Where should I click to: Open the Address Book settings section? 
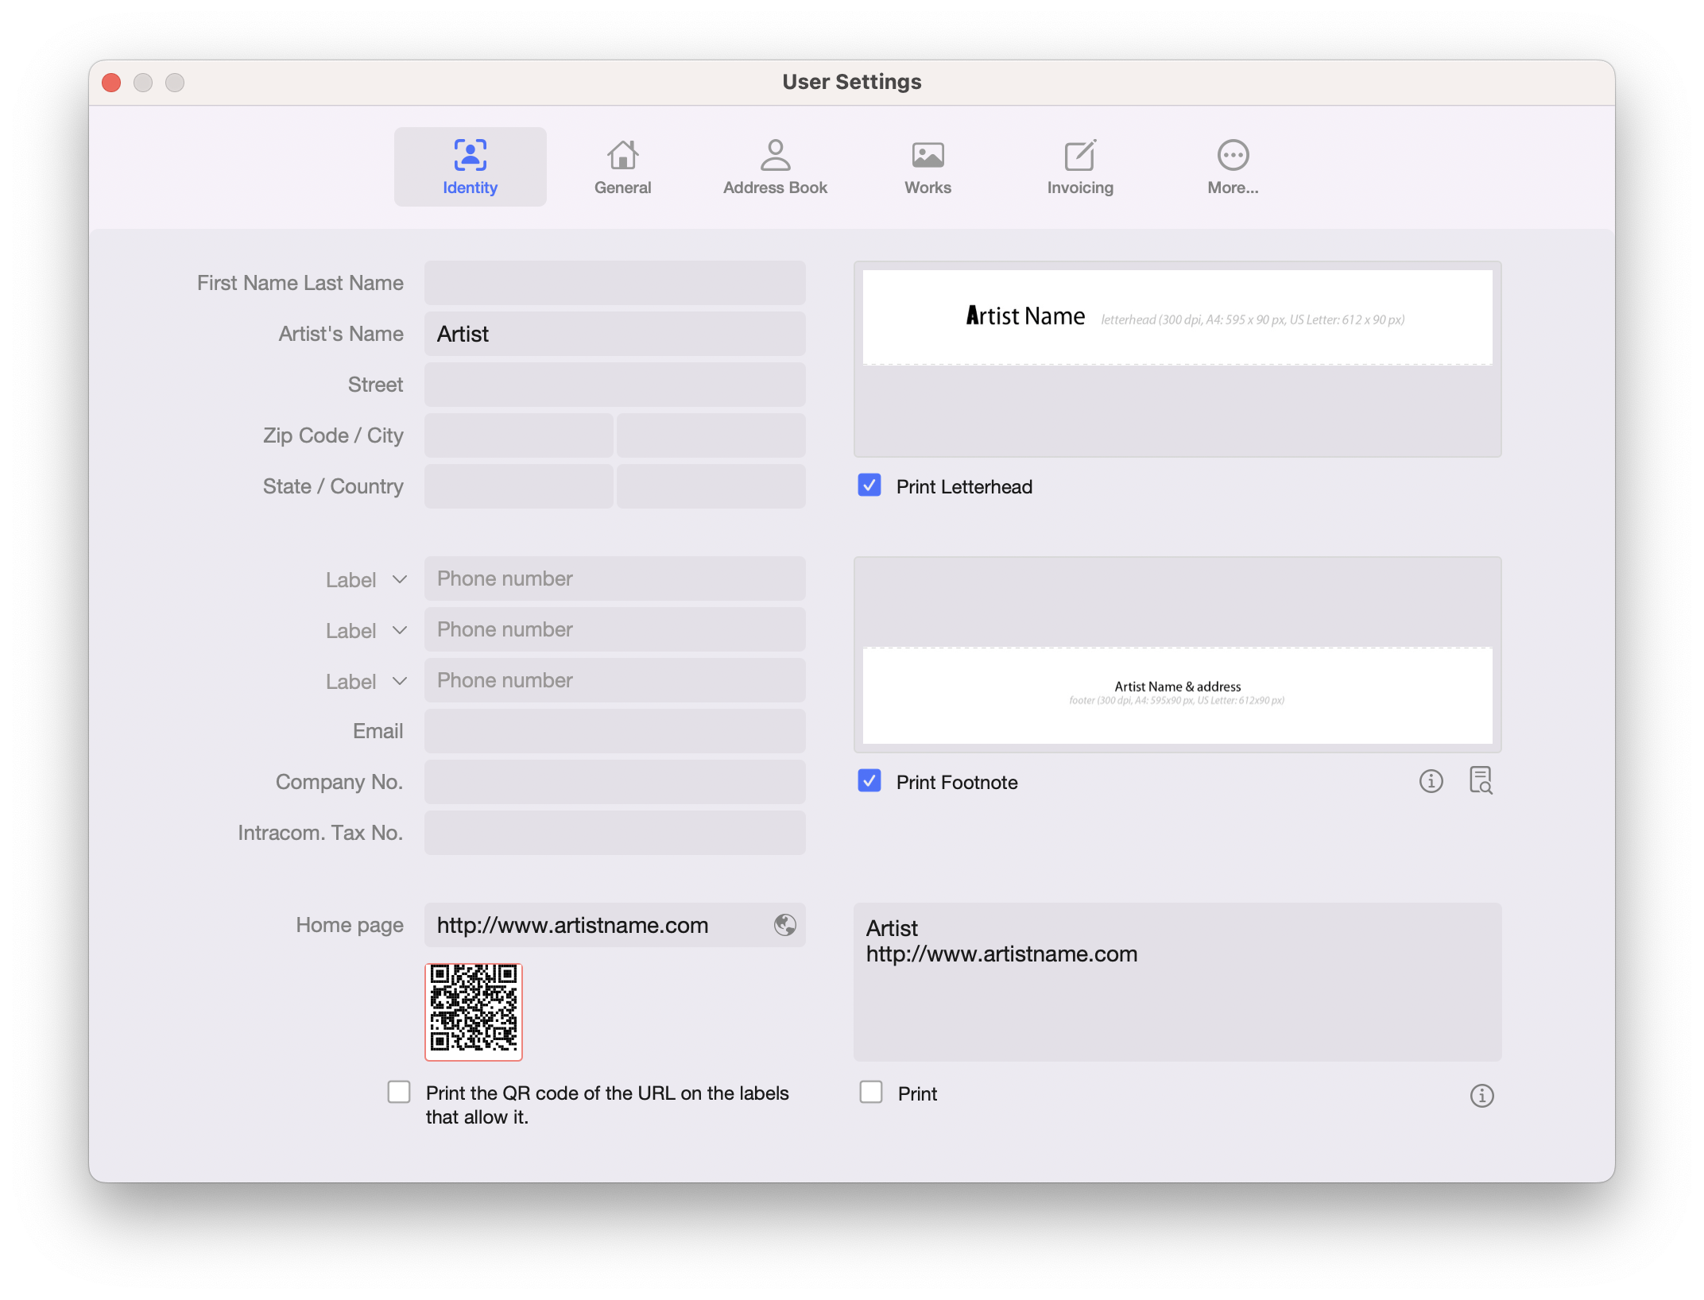click(774, 165)
